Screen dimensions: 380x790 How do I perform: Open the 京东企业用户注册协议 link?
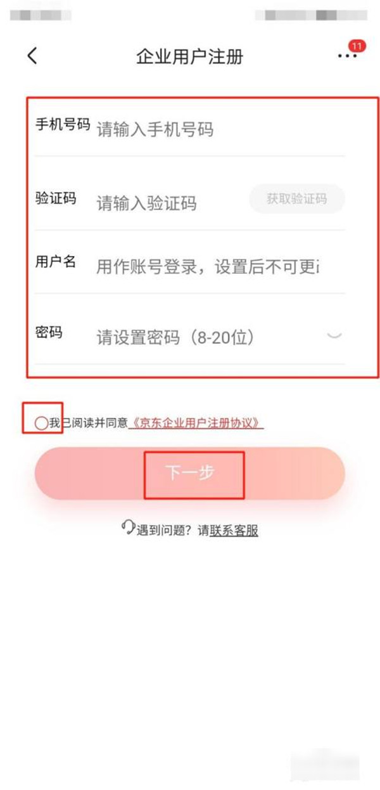click(196, 424)
